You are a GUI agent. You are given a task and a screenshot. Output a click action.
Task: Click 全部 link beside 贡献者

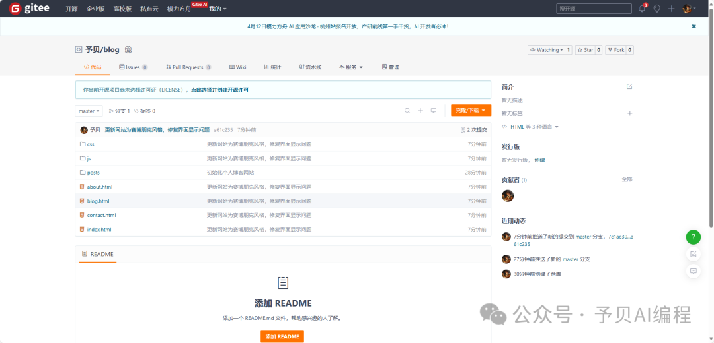click(627, 179)
